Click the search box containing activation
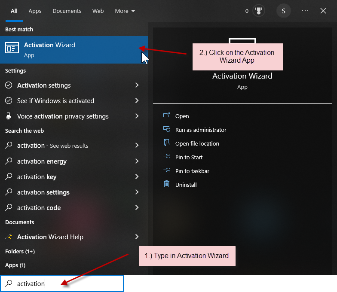Viewport: 337px width, 292px height. coord(62,283)
